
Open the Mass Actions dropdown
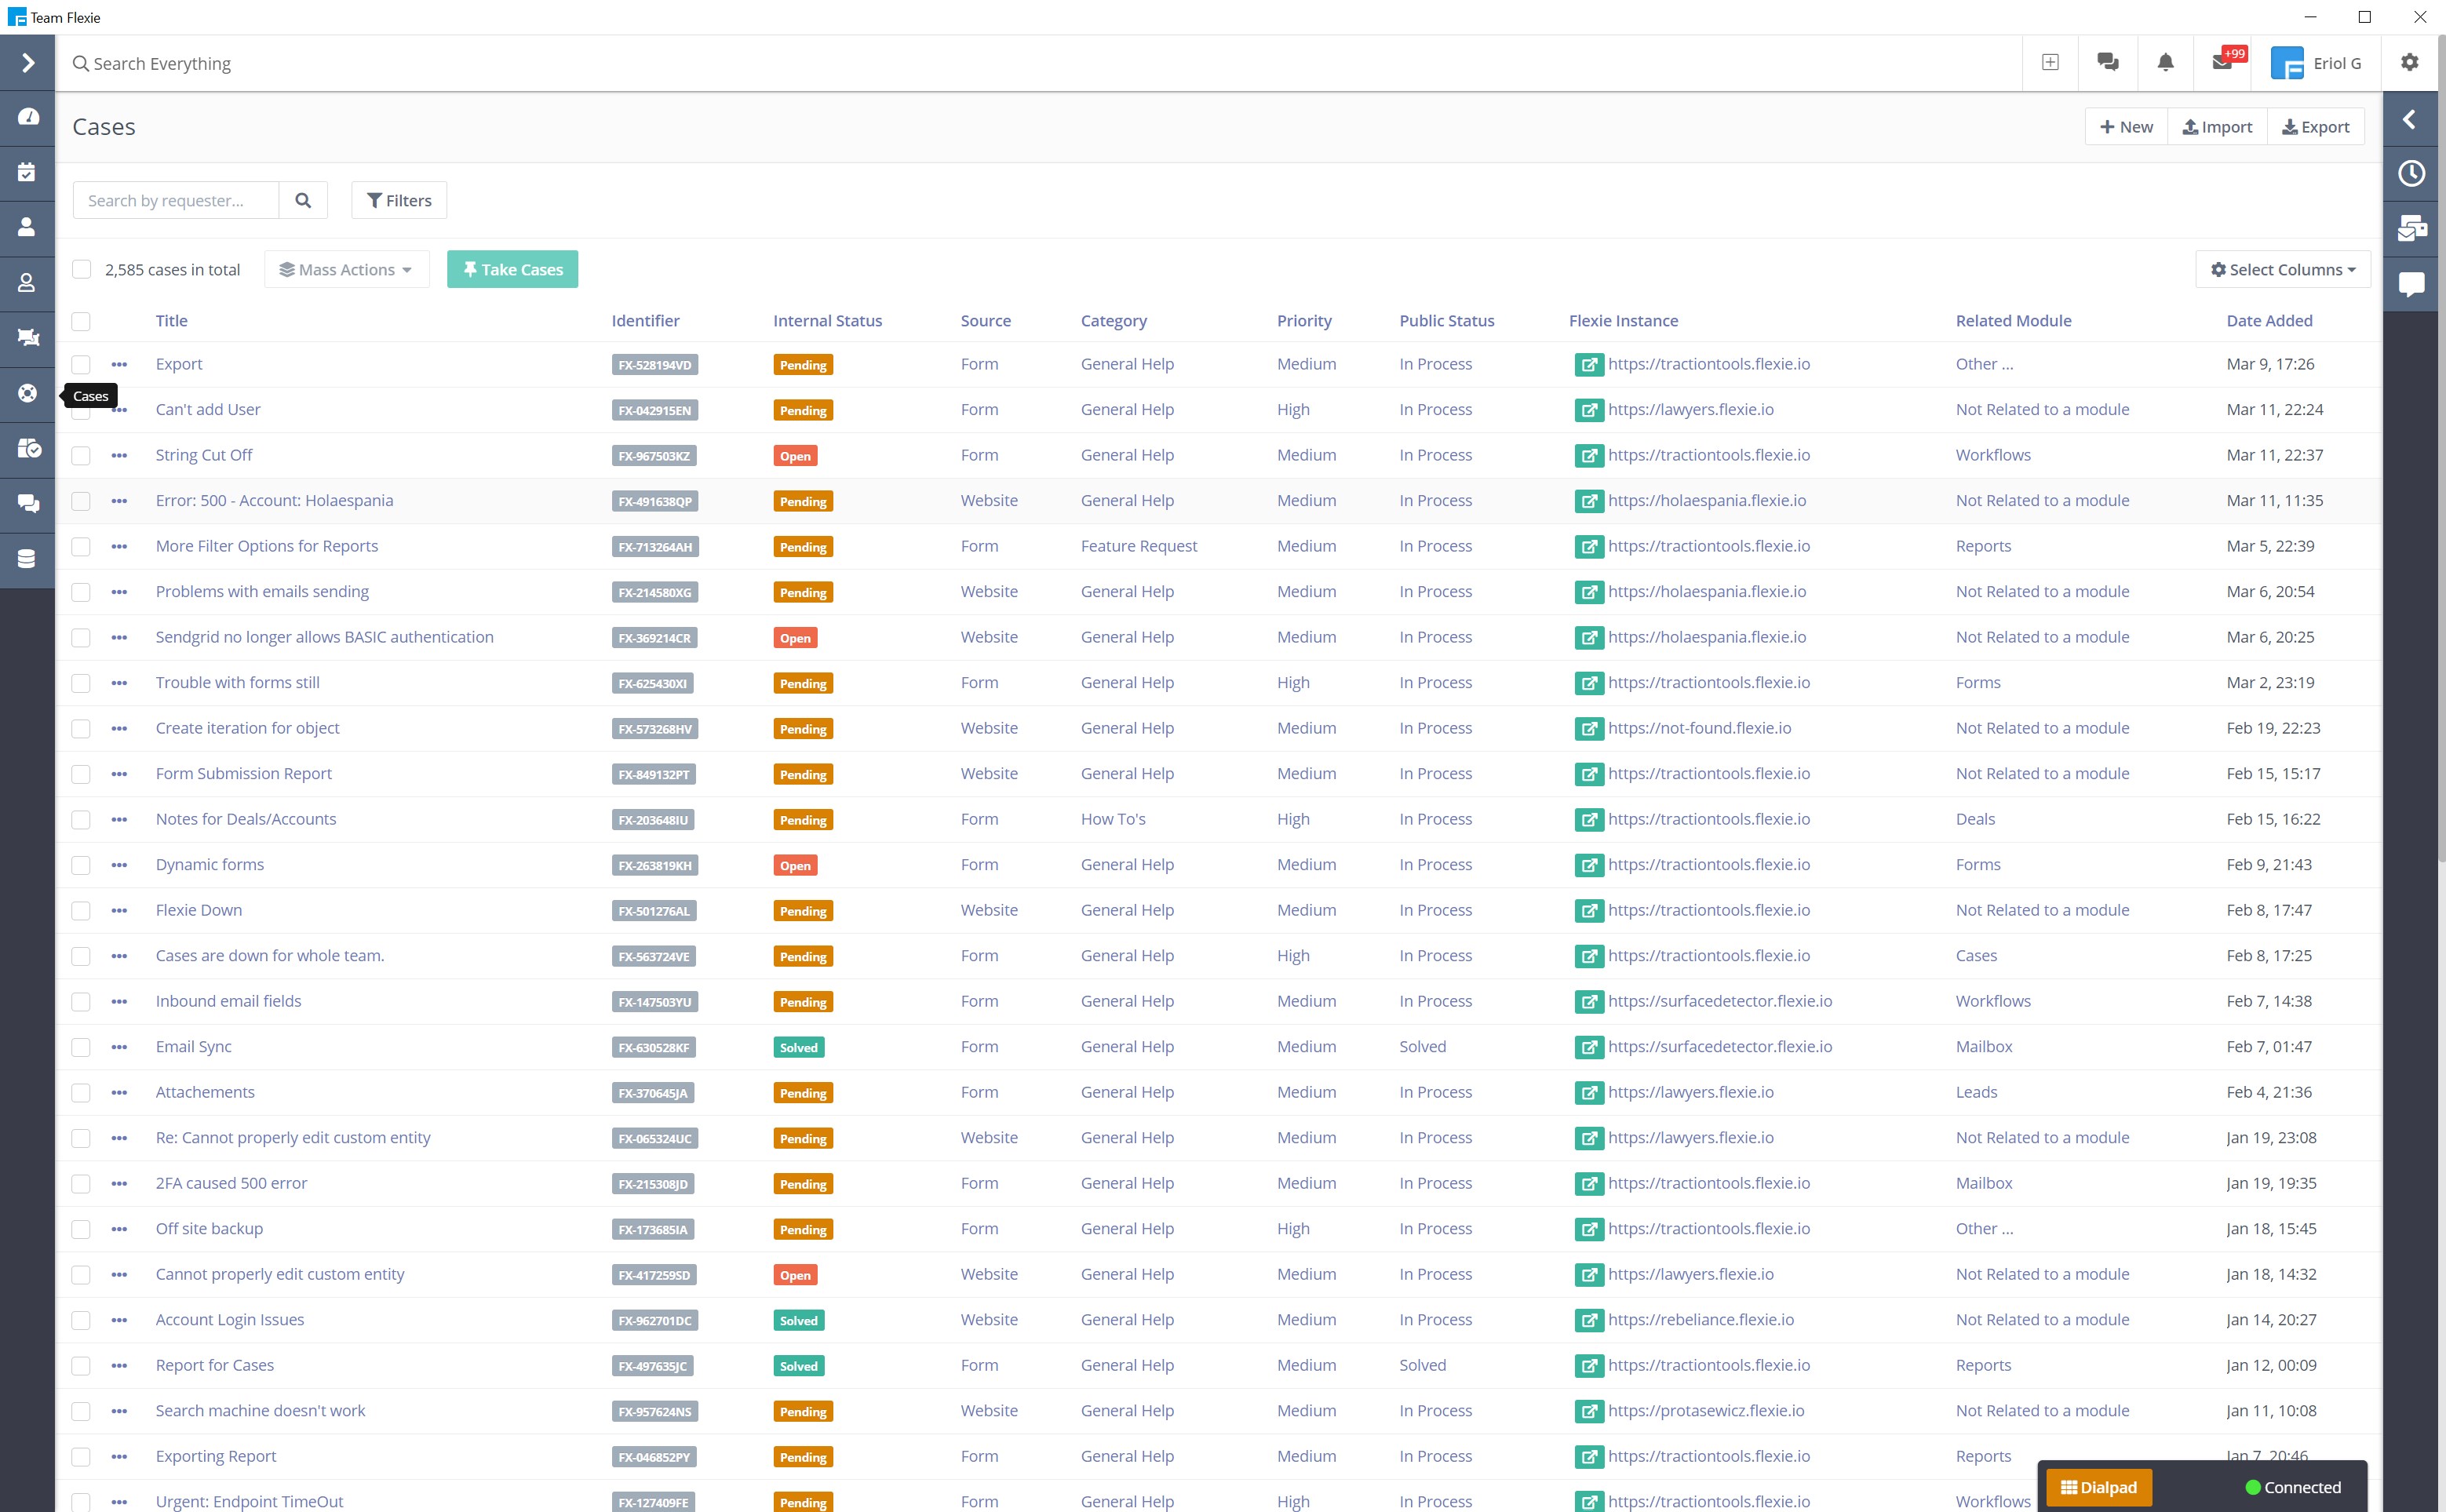(x=346, y=270)
